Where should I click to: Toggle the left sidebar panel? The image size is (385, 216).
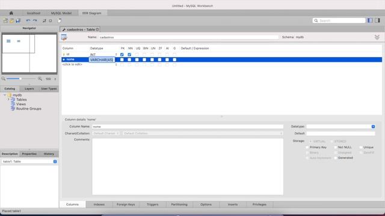(x=370, y=20)
